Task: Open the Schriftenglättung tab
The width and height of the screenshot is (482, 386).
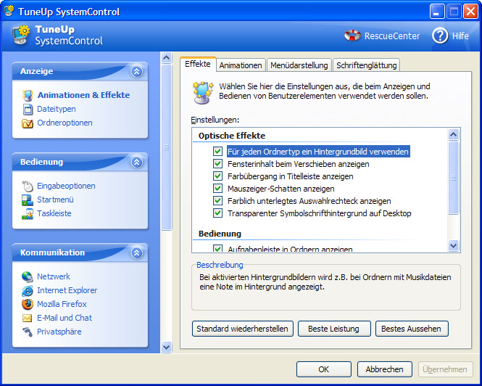Action: (367, 65)
